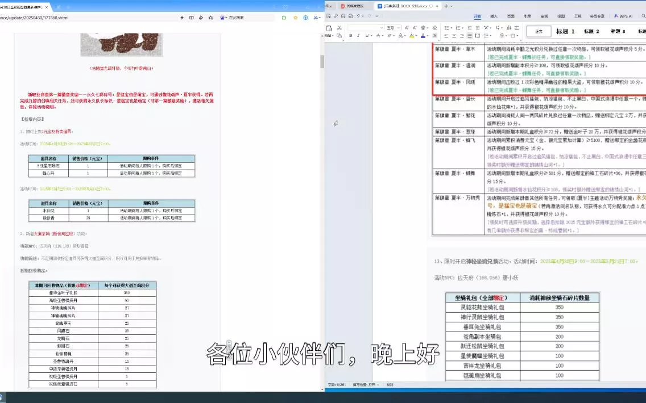This screenshot has width=646, height=403.
Task: Switch to the 页面 ribbon tab
Action: point(511,16)
